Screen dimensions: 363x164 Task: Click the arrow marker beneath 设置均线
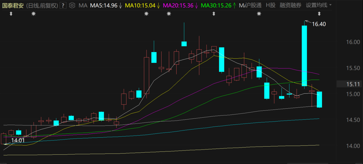[319, 14]
